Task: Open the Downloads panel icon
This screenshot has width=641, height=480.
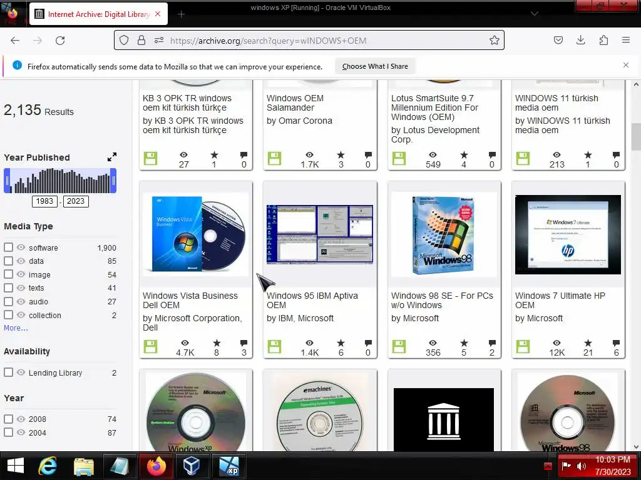Action: point(580,40)
